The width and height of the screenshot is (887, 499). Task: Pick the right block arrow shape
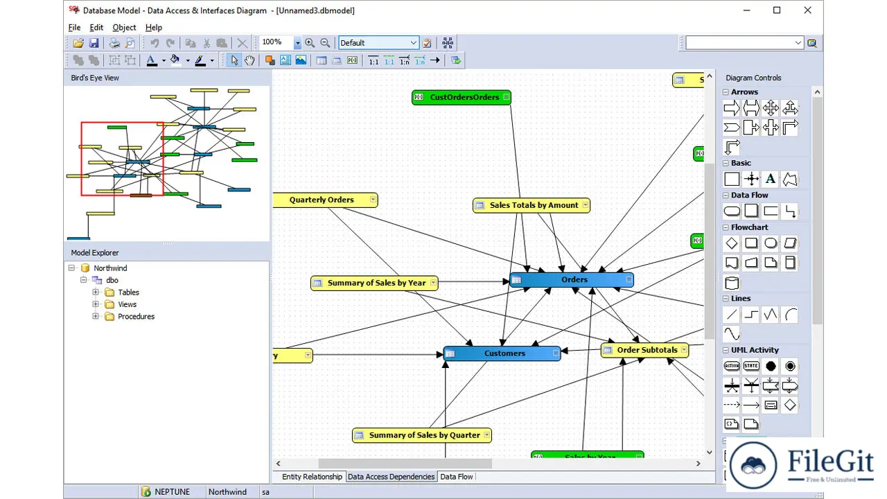(732, 107)
